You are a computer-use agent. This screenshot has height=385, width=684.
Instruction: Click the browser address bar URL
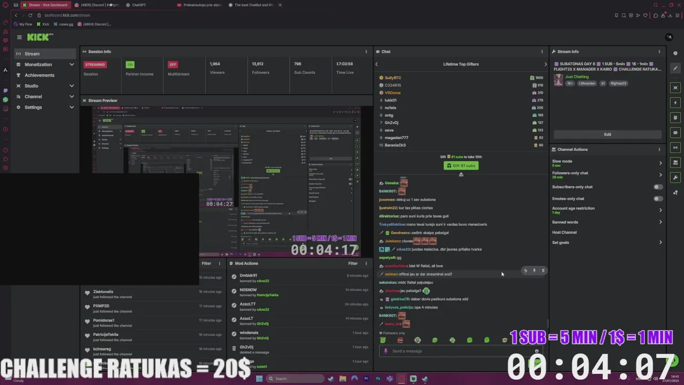67,15
